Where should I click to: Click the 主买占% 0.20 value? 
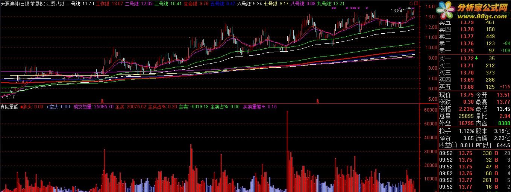pos(162,107)
